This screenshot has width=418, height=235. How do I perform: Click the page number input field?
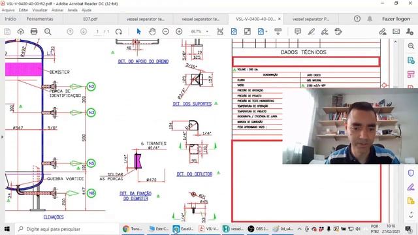97,31
